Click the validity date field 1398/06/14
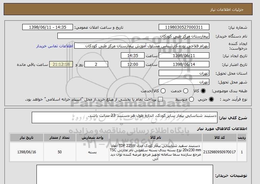 (184, 64)
